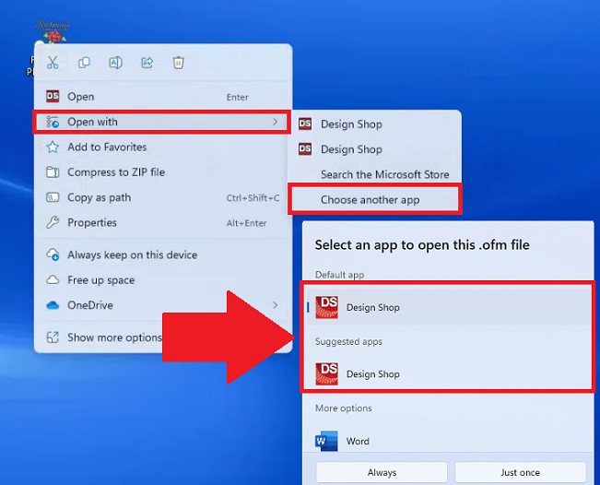Choose Design Shop under Default app
Image resolution: width=600 pixels, height=485 pixels.
pyautogui.click(x=372, y=308)
